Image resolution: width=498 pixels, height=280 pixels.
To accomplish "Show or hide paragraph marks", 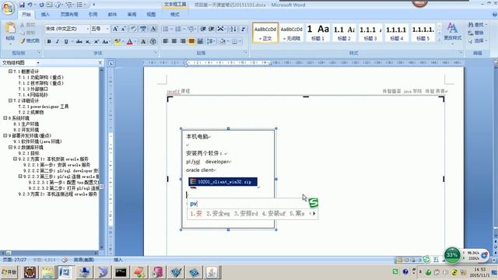I will tap(244, 29).
